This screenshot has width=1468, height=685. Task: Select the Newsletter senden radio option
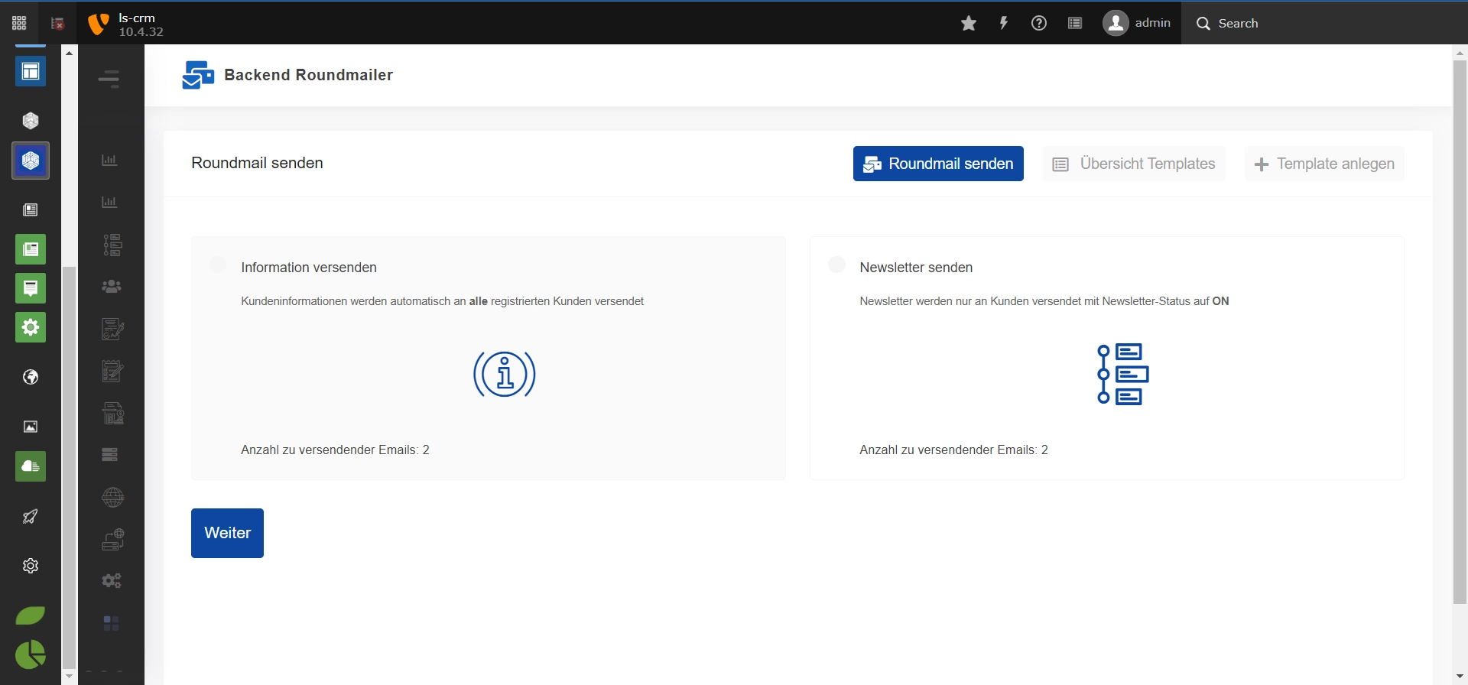[x=837, y=265]
